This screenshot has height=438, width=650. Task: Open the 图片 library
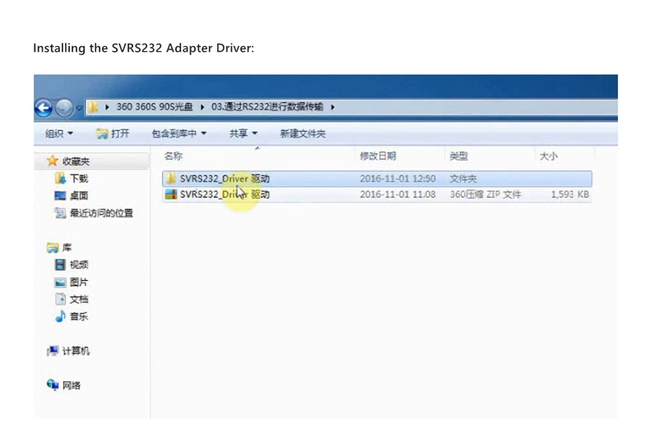tap(79, 282)
